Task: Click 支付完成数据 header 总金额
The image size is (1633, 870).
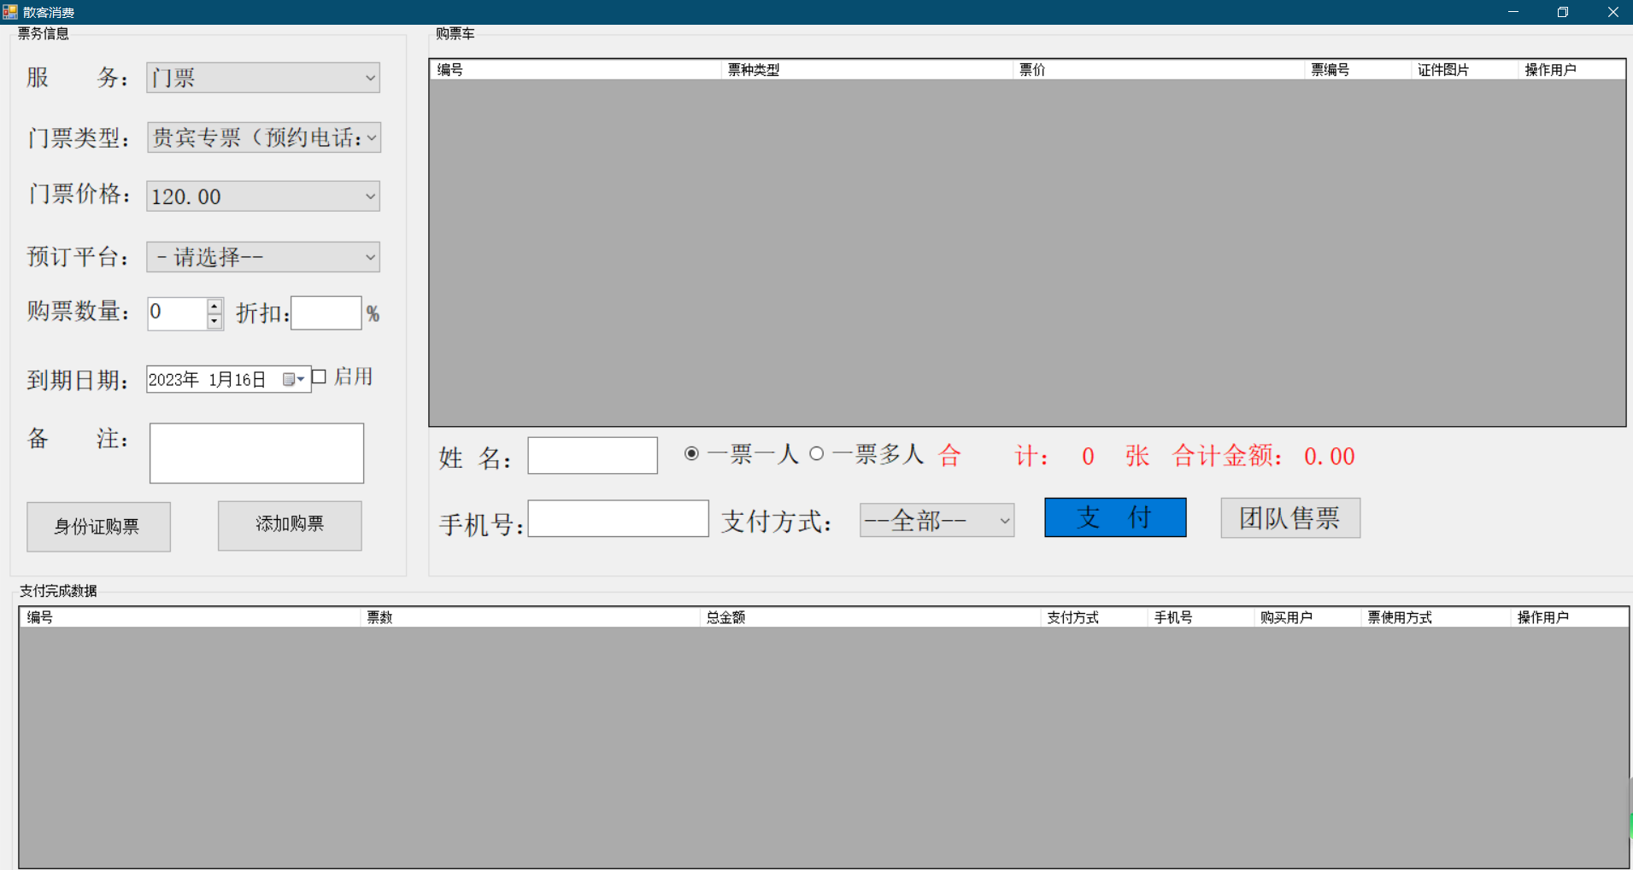Action: click(x=871, y=617)
